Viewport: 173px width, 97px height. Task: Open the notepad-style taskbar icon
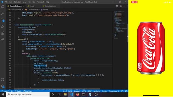pyautogui.click(x=90, y=95)
